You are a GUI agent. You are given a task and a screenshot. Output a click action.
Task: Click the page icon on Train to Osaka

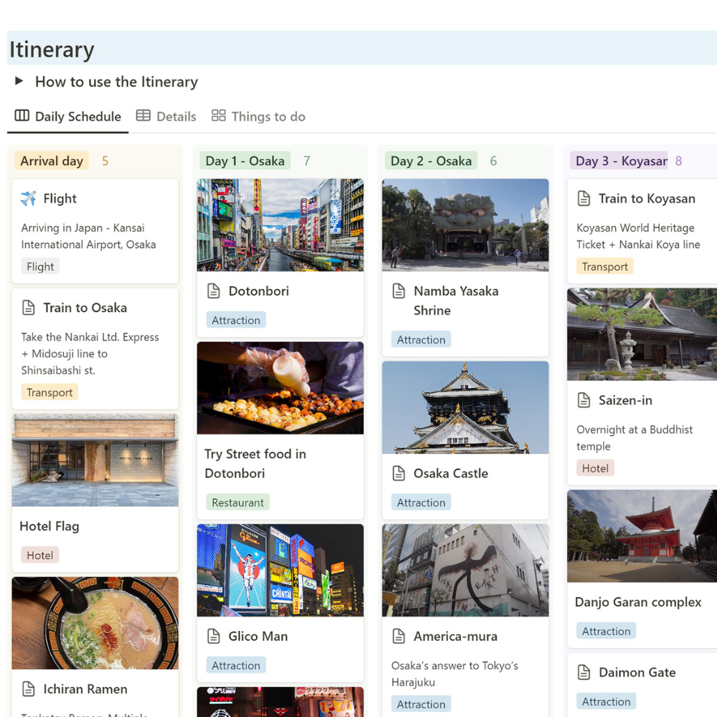click(29, 308)
